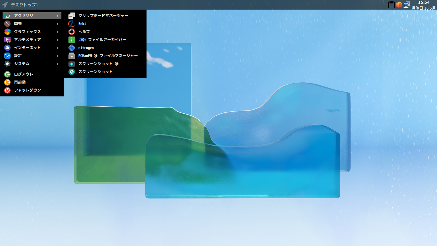Screen dimensions: 437x246
Task: Expand the 開発 submenu arrow
Action: (58, 24)
